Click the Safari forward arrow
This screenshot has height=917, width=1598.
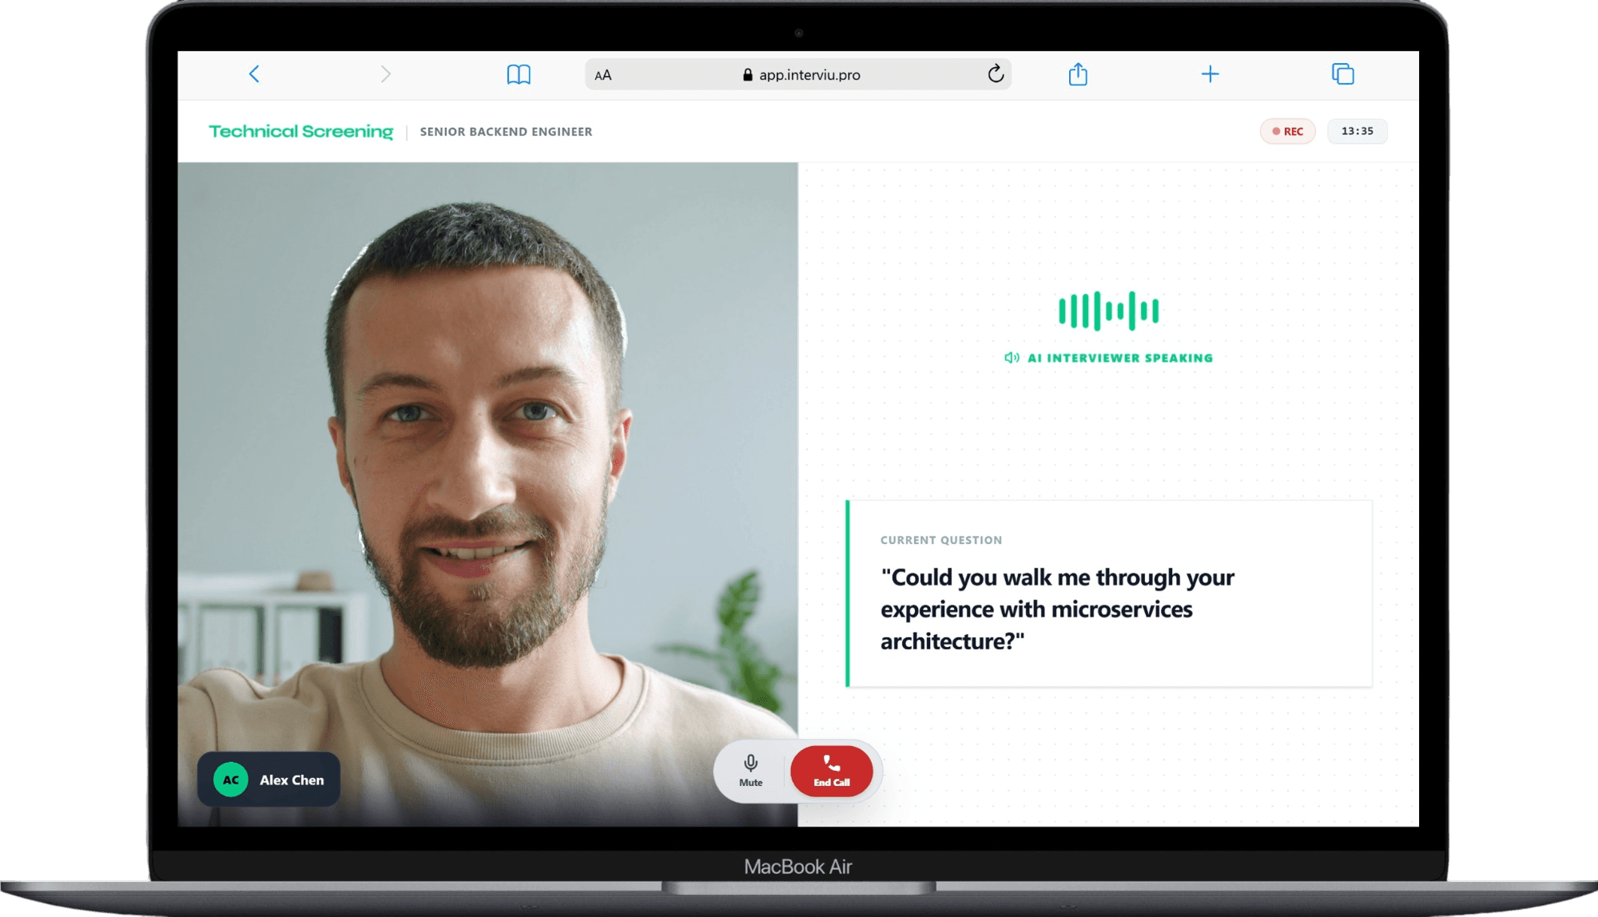click(x=385, y=74)
